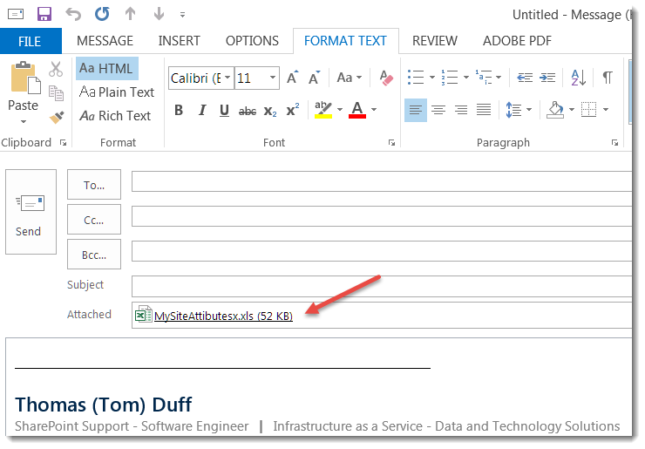Clear all formatting eraser icon

pos(386,78)
